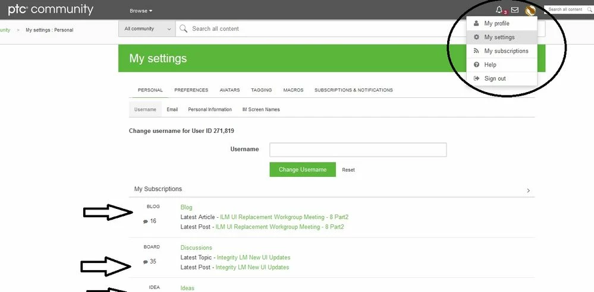The width and height of the screenshot is (594, 292).
Task: Click the search magnifier beside Search all content
Action: (x=184, y=28)
